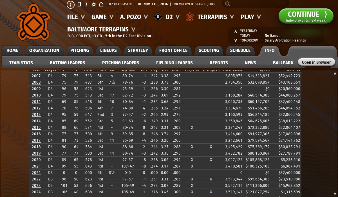This screenshot has width=338, height=197.
Task: Click the forward navigation arrow icon
Action: [86, 4]
